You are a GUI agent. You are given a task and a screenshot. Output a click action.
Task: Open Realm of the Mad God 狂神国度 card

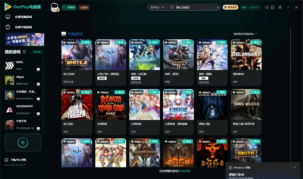coord(111,112)
